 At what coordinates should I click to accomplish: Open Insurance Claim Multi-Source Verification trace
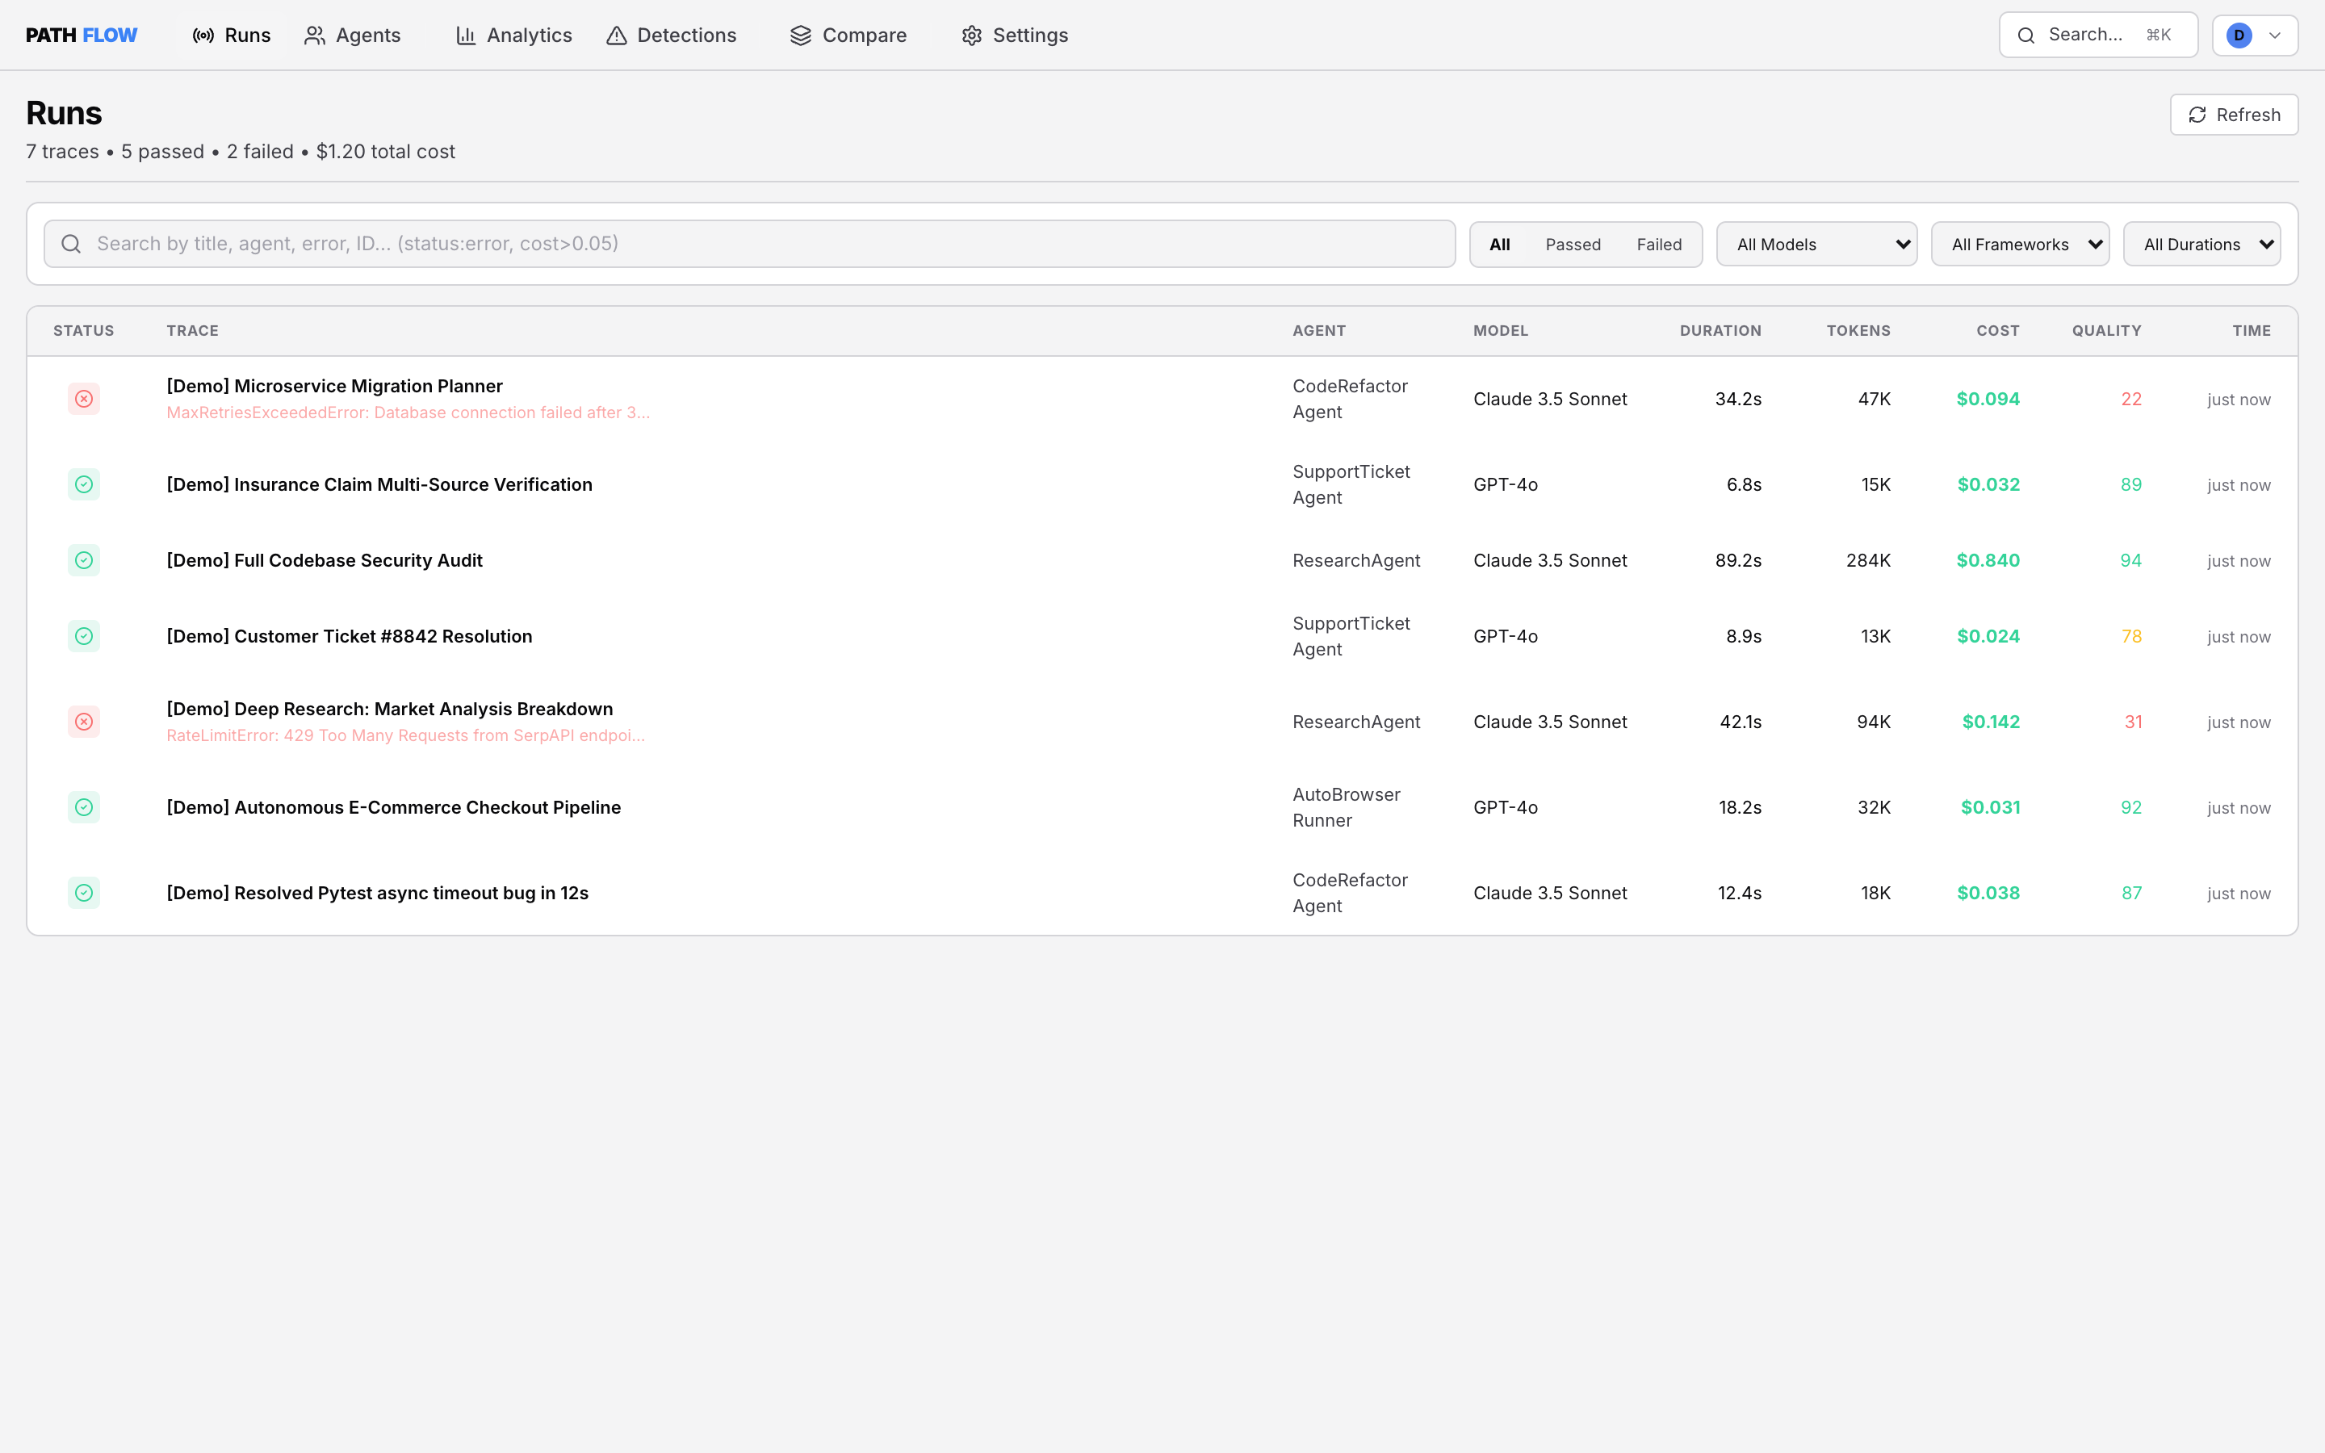pos(379,484)
